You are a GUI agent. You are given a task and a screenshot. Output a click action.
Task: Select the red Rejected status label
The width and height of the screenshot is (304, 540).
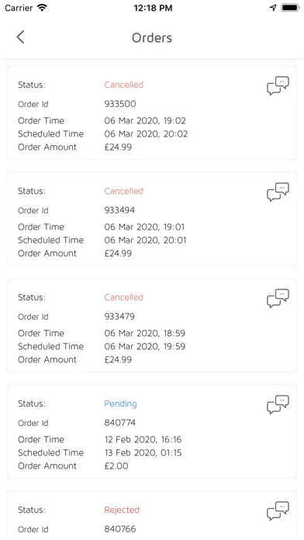pyautogui.click(x=122, y=510)
